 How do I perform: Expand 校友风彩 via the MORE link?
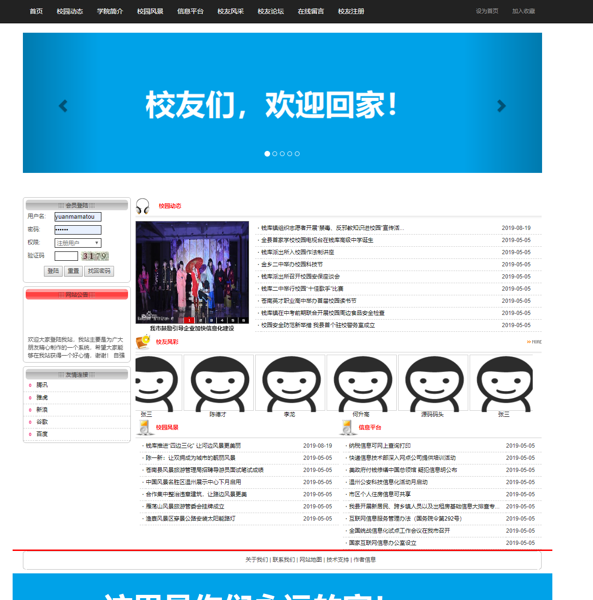click(x=534, y=342)
